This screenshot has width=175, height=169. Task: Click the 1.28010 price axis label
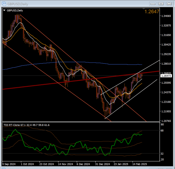coord(166,64)
